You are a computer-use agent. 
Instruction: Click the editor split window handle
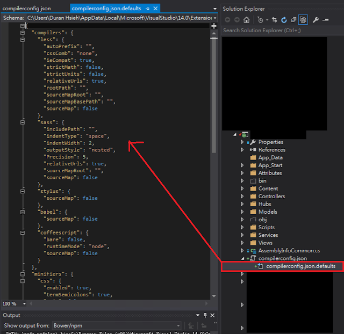[x=214, y=26]
